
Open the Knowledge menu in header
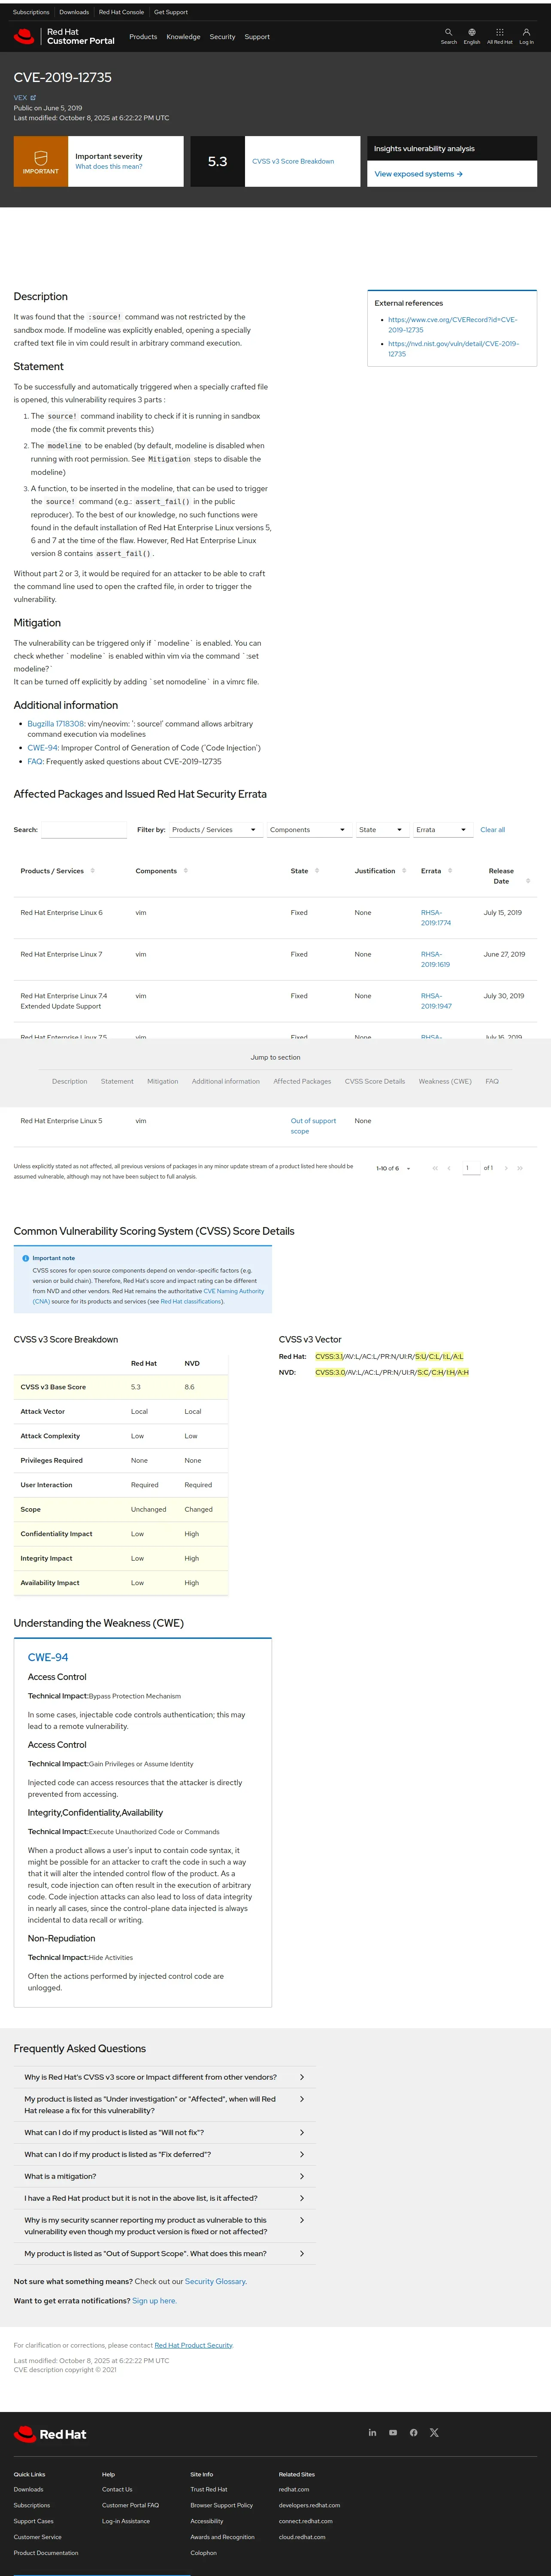183,37
